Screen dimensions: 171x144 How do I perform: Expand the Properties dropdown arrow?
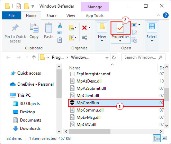tap(120, 41)
